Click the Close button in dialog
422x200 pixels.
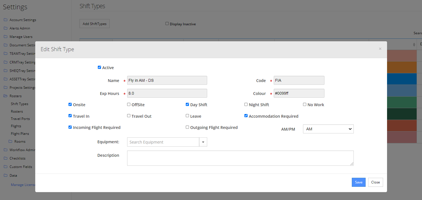[x=375, y=182]
